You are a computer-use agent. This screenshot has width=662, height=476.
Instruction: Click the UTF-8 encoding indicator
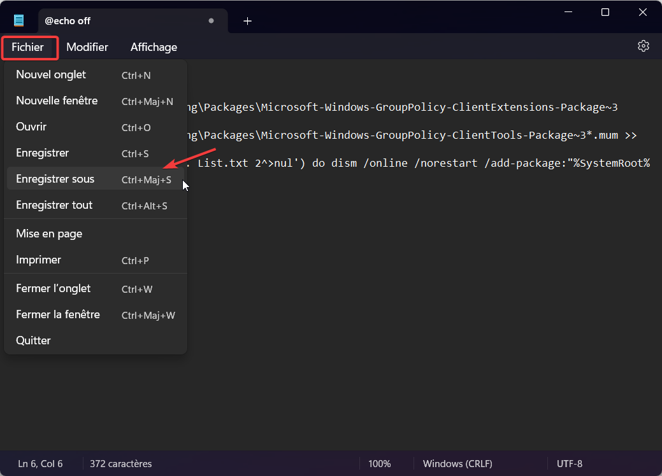click(570, 464)
